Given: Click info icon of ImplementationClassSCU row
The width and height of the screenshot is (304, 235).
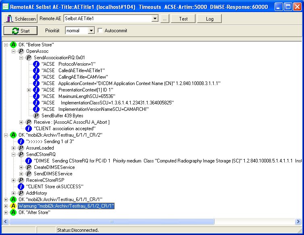Looking at the screenshot, I should pyautogui.click(x=36, y=103).
